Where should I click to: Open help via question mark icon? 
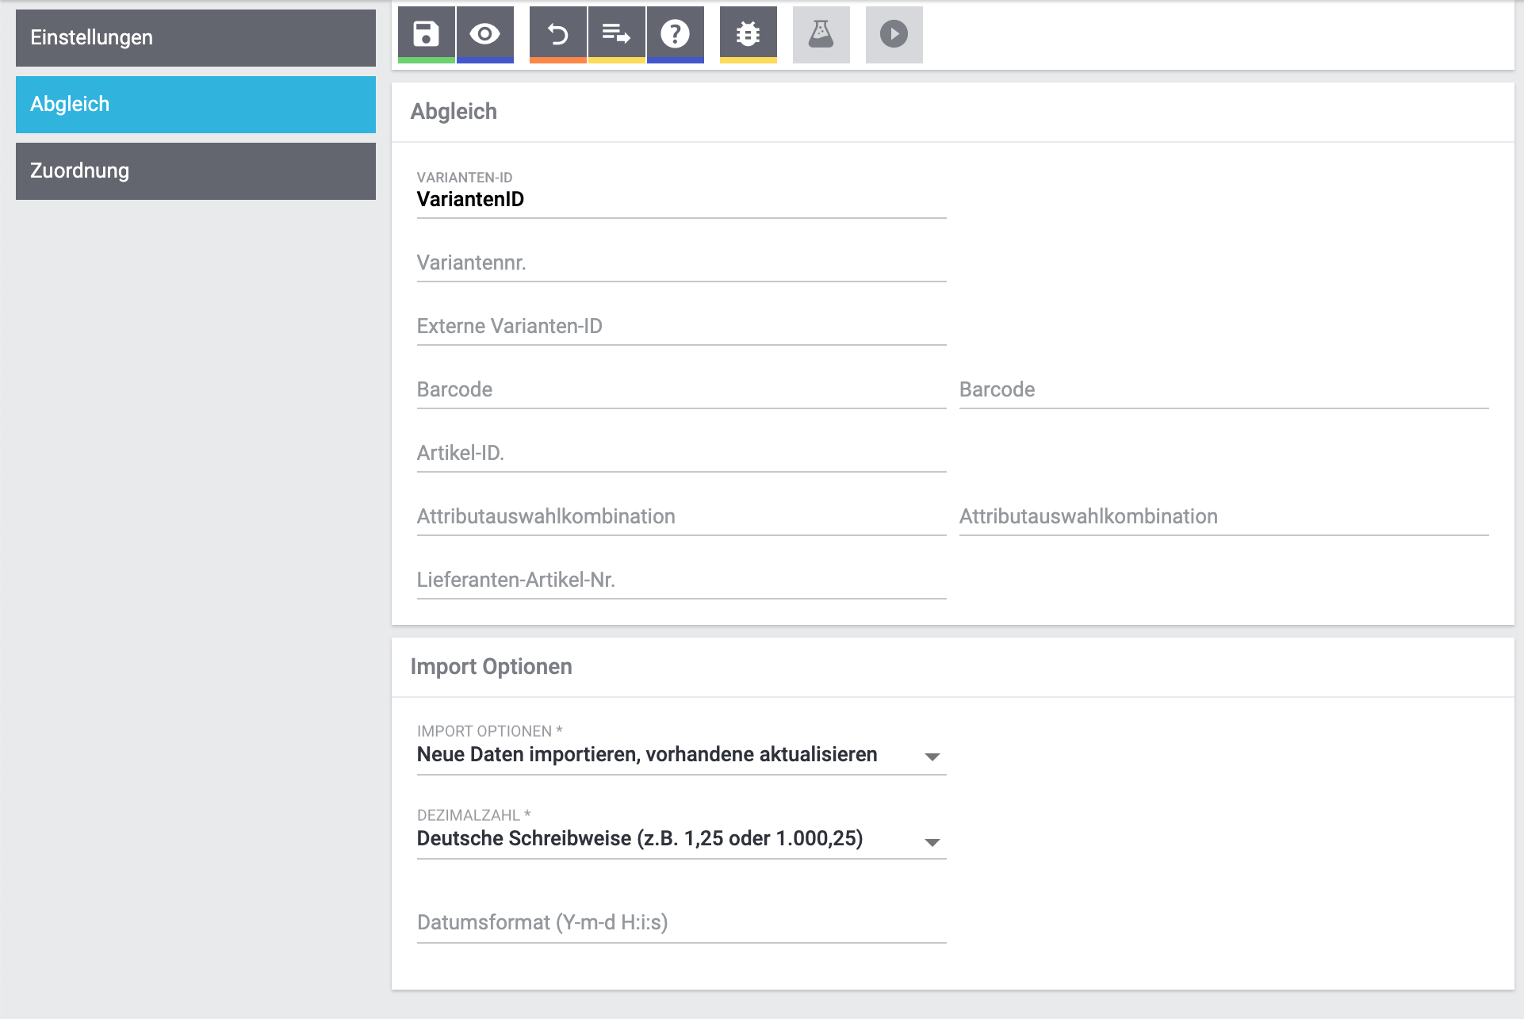pos(675,34)
